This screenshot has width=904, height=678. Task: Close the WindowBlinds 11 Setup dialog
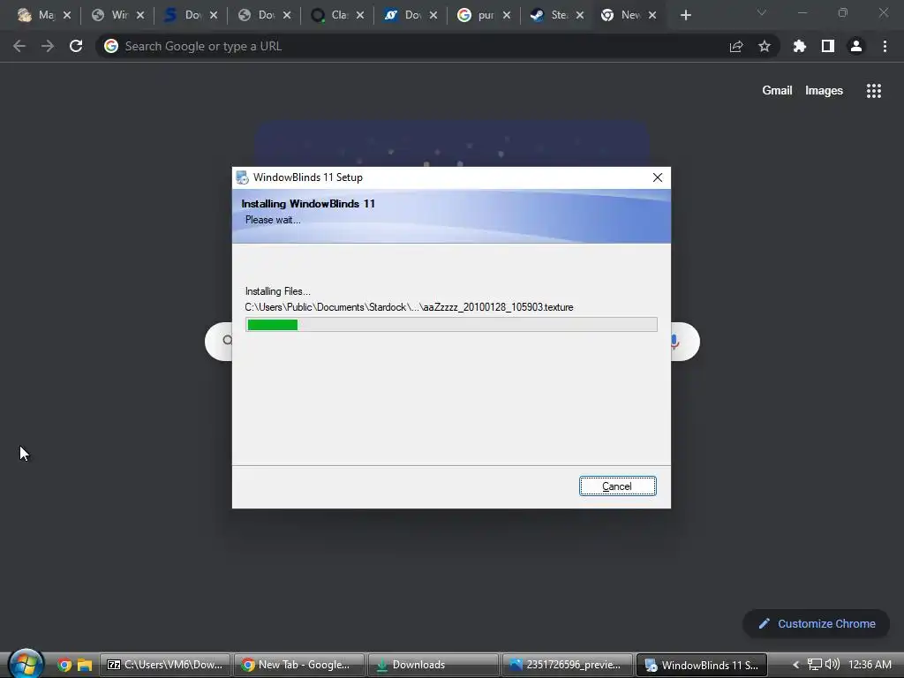click(x=657, y=177)
